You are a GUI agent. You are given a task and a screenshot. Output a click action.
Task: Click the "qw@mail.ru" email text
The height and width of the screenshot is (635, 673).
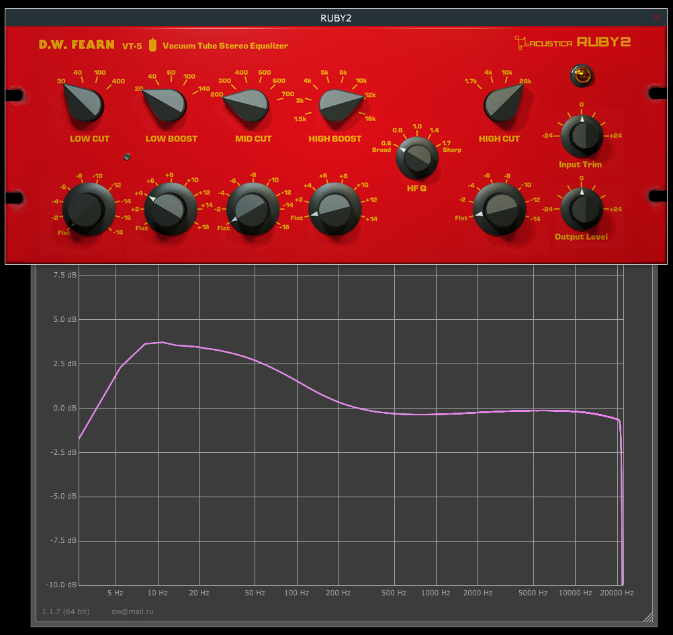[132, 611]
